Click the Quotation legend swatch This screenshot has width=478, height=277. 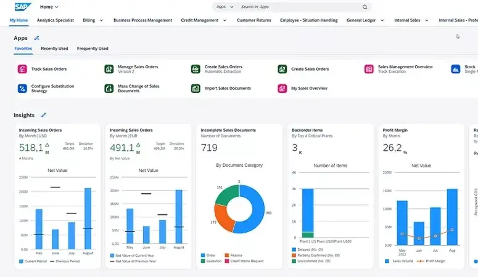[203, 261]
